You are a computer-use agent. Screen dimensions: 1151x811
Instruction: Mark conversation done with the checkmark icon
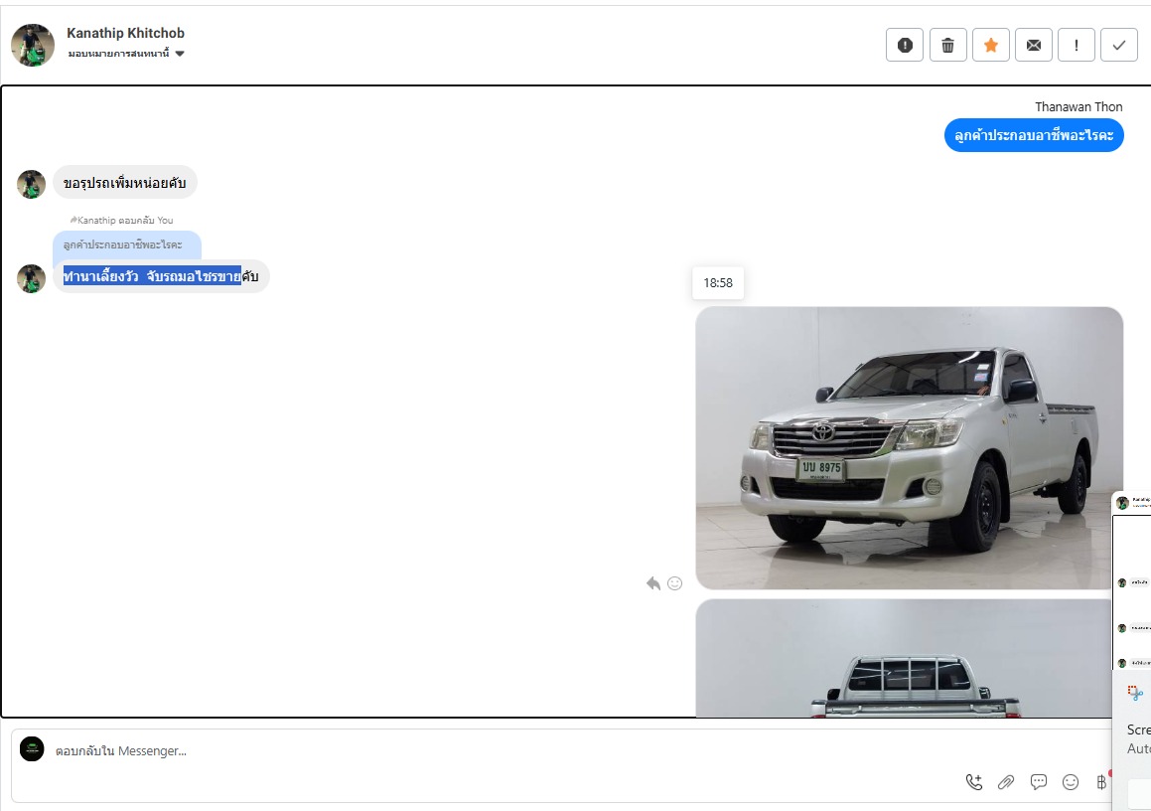coord(1118,45)
